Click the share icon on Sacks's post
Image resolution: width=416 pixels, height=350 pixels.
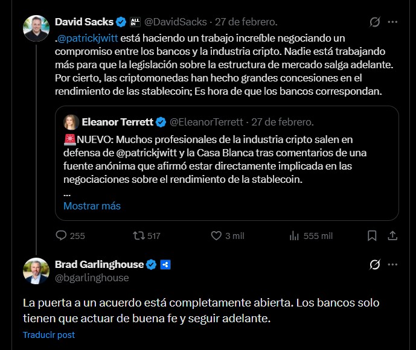(x=392, y=236)
